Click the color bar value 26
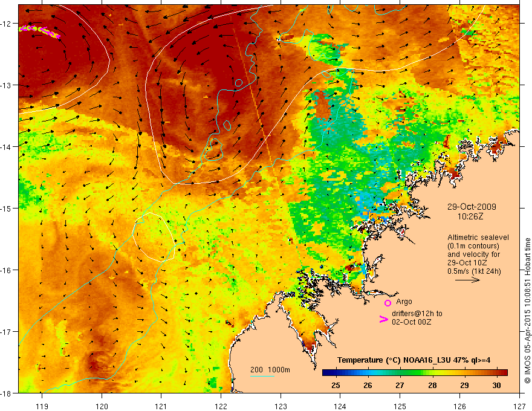This screenshot has width=532, height=411. pos(368,385)
